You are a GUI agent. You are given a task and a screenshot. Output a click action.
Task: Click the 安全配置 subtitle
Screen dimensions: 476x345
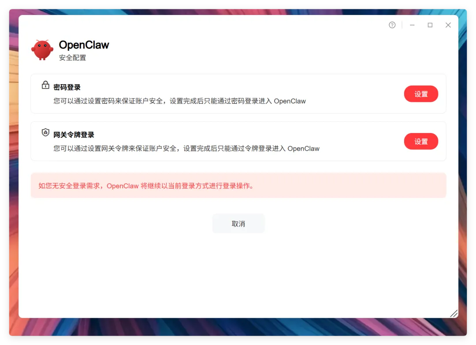[73, 58]
